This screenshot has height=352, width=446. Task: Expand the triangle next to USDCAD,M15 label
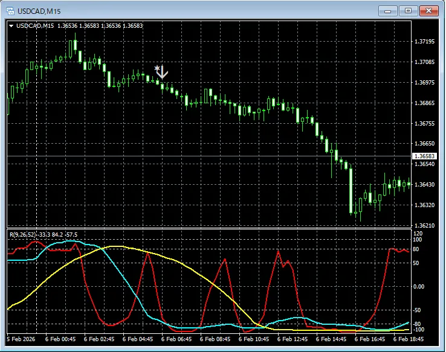(x=11, y=26)
